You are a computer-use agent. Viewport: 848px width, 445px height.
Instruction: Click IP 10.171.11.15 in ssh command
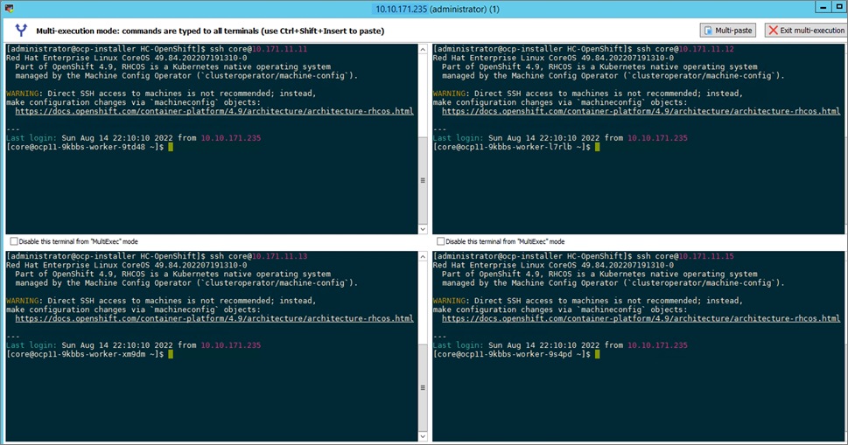706,256
